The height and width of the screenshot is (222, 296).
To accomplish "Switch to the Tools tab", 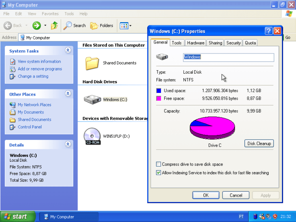I will (x=177, y=43).
